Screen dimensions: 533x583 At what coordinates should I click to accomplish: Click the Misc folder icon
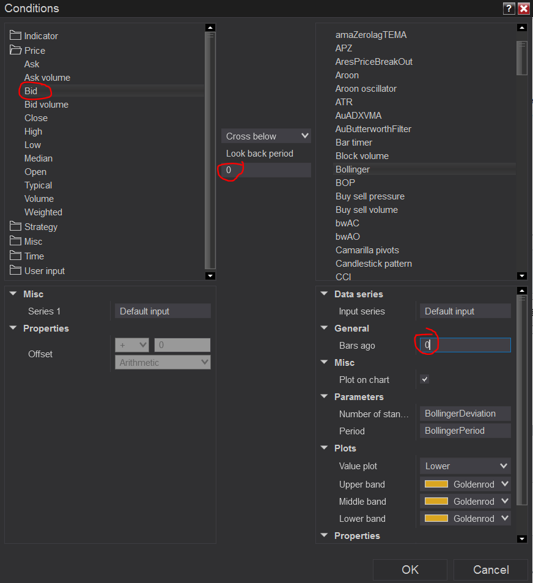pos(15,241)
